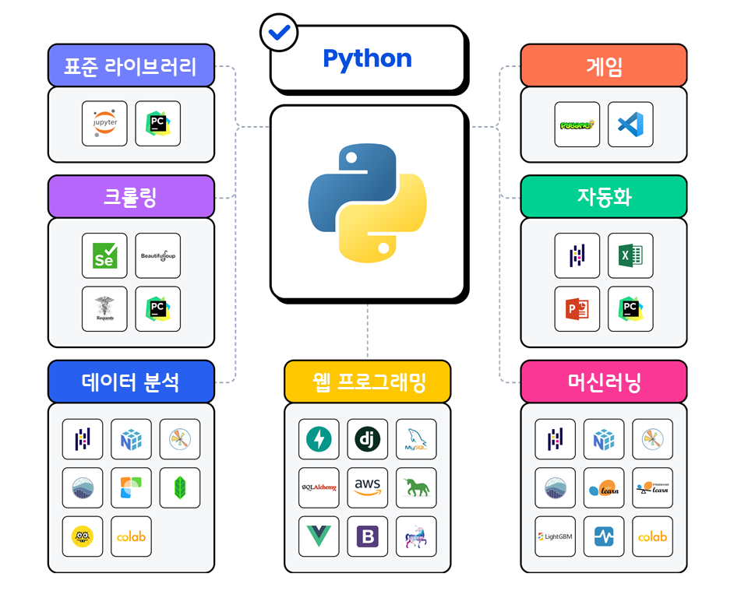Click the SQLAlchemy icon
741x598 pixels.
[319, 488]
